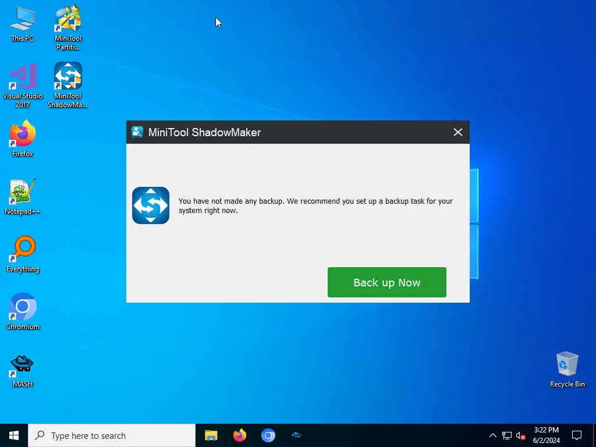The image size is (596, 447).
Task: Click the taskbar search box
Action: point(112,435)
